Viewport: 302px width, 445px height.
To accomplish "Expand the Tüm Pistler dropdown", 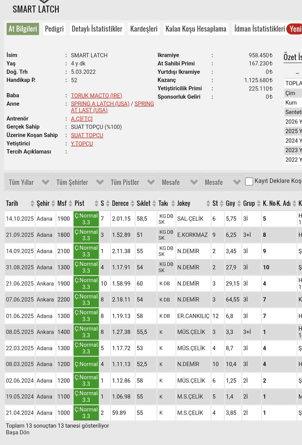I will tap(133, 182).
